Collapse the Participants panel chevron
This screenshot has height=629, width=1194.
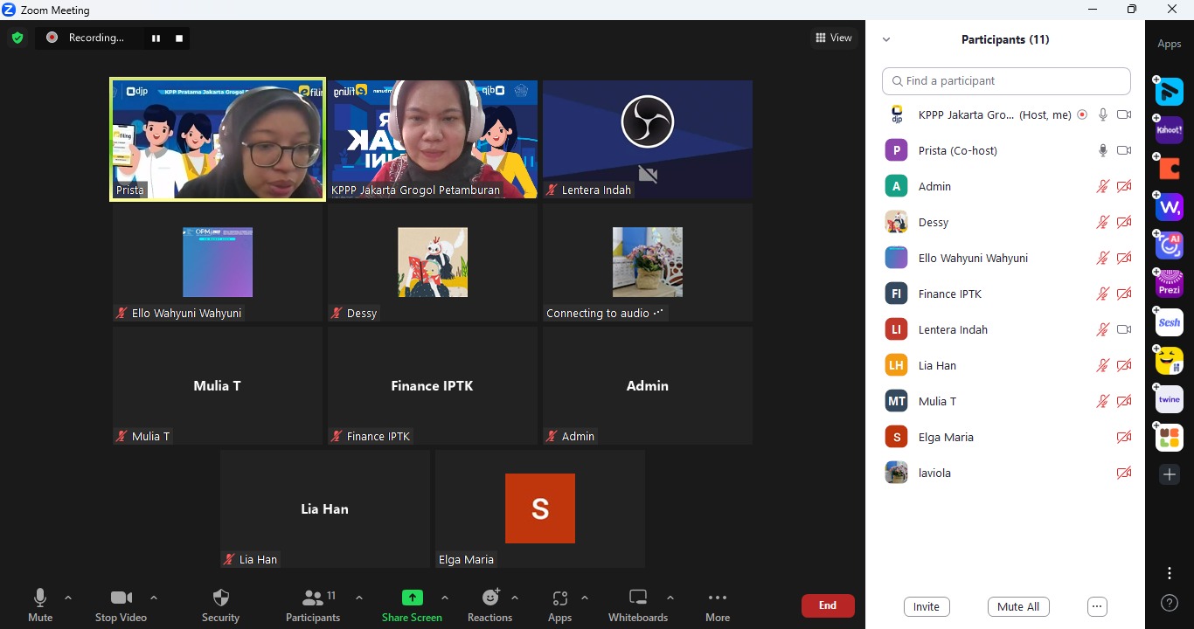pyautogui.click(x=886, y=39)
